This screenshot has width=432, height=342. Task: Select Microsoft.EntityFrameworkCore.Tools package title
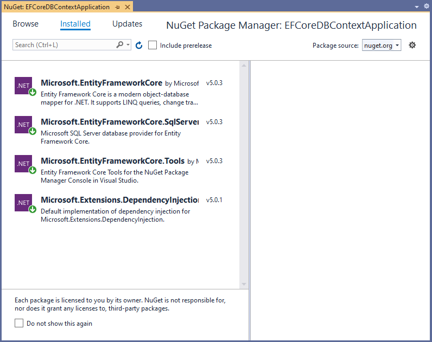(113, 161)
